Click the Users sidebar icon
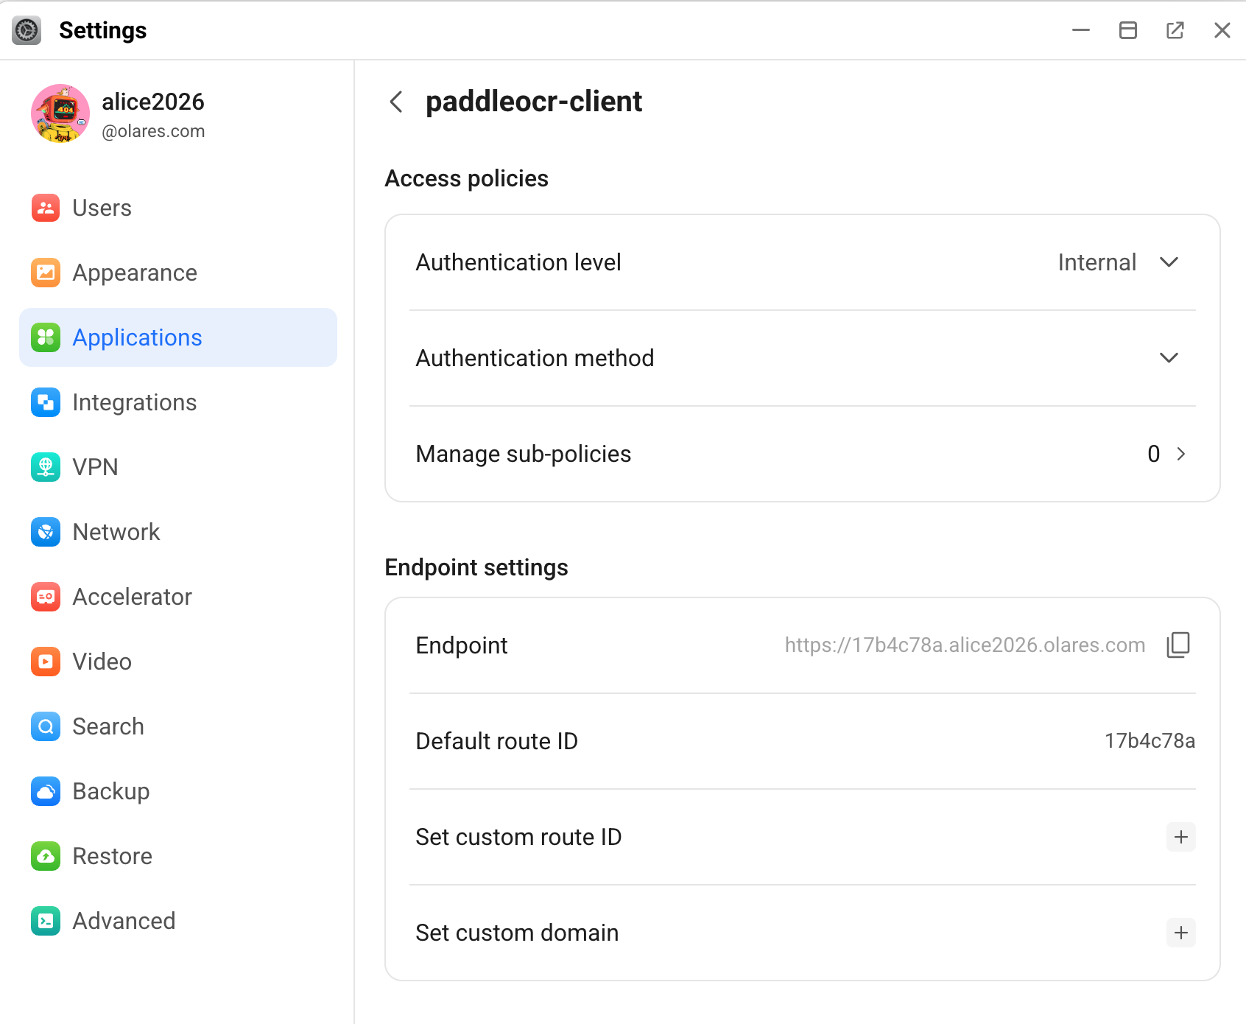Screen dimensions: 1246x1024 pos(46,208)
